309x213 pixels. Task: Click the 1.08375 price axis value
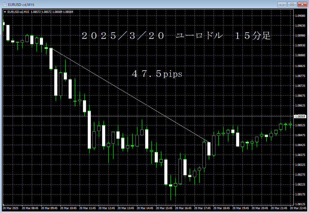300,155
